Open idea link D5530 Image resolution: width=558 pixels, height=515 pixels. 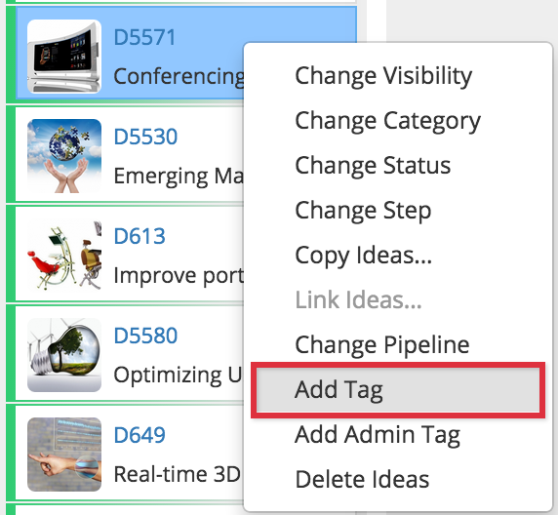(145, 137)
